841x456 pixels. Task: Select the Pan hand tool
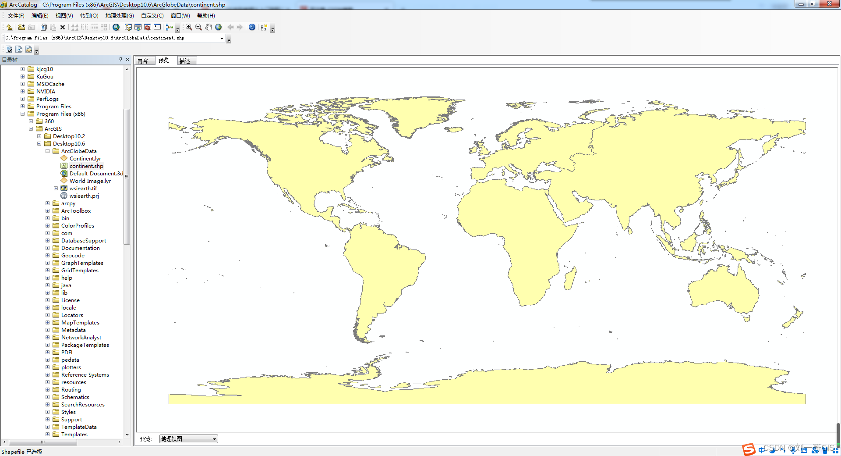point(208,27)
